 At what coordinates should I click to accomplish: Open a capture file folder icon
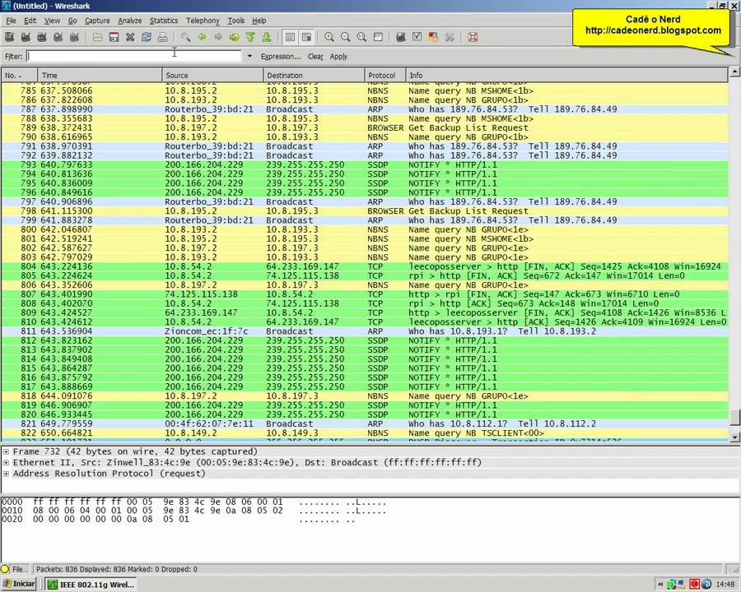98,37
